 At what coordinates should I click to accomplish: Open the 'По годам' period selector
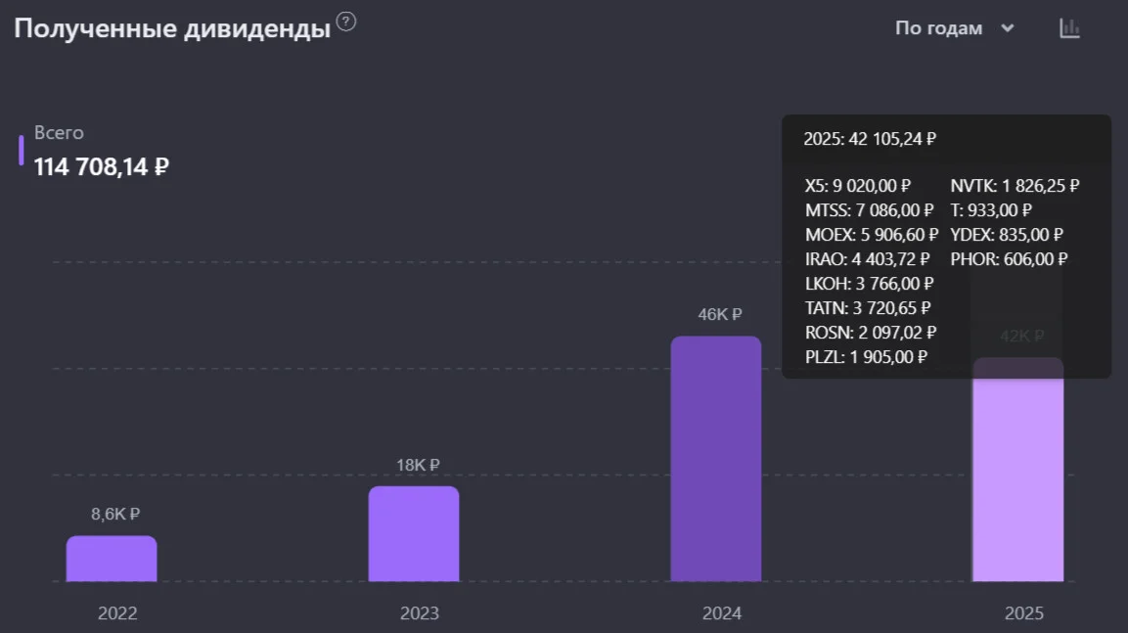click(954, 28)
